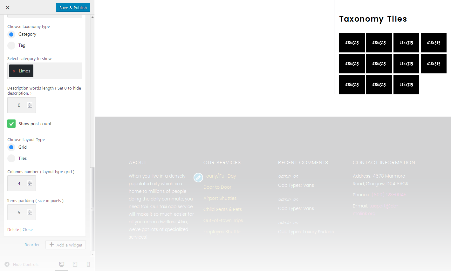Click the pencil edit icon in the preview
The width and height of the screenshot is (451, 271).
coord(198,177)
